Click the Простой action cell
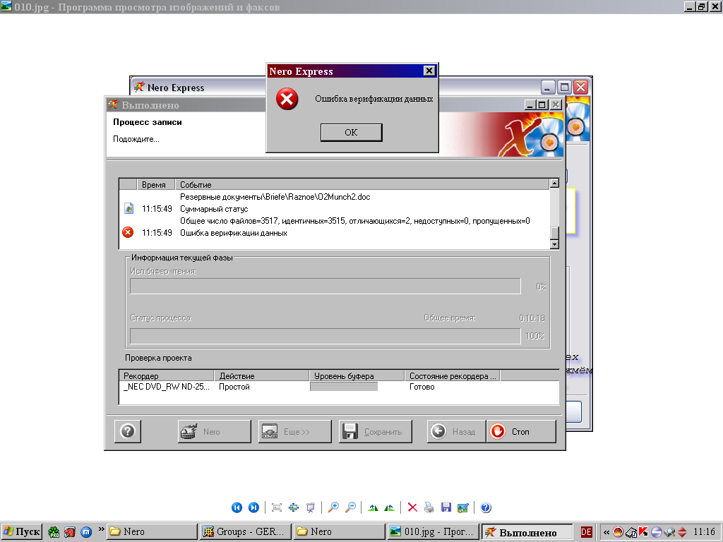Screen dimensions: 723x542 point(234,387)
